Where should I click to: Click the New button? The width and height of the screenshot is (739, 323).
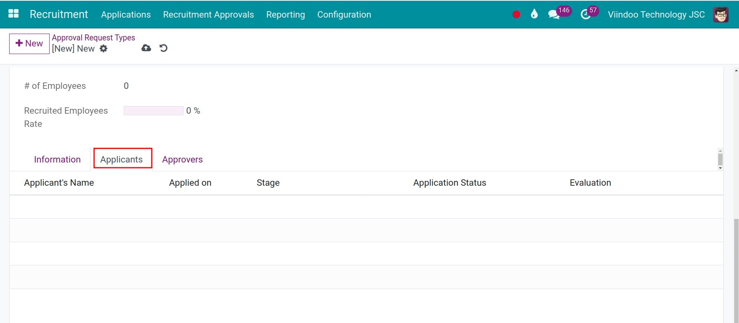(29, 44)
